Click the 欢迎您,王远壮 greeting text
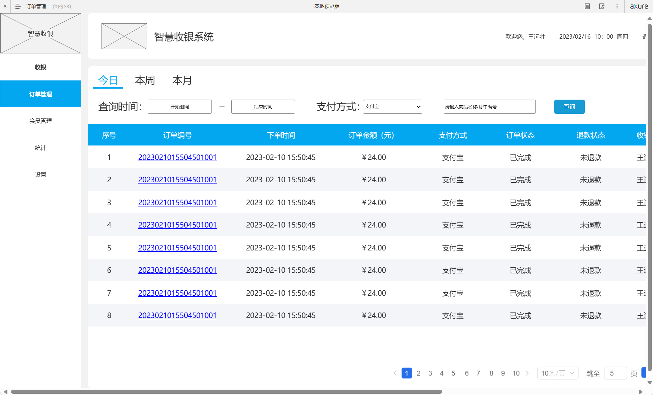653x395 pixels. (x=525, y=37)
